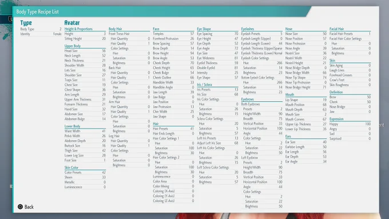Select the Color Mixing row

coord(173,186)
